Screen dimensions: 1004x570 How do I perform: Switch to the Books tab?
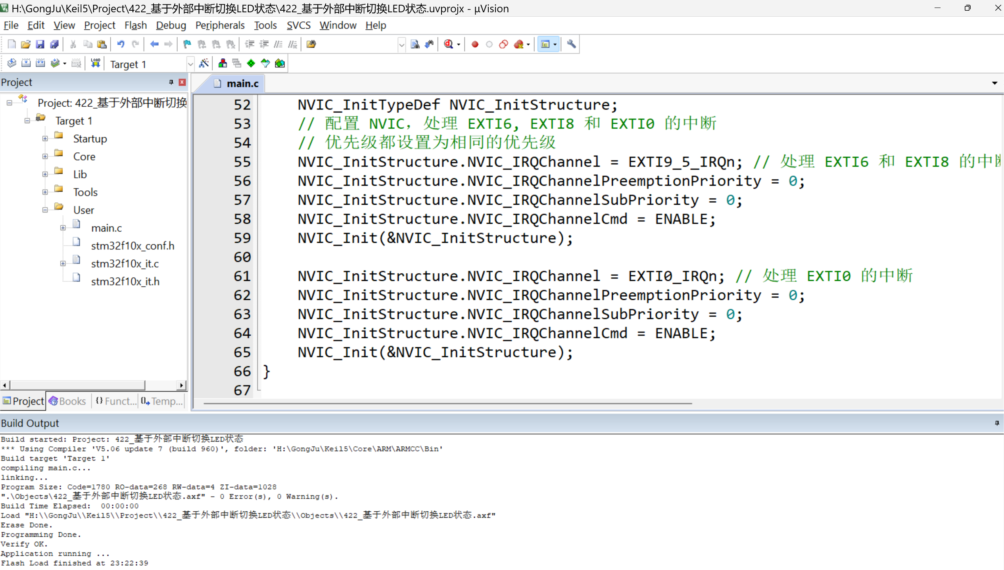pyautogui.click(x=67, y=401)
